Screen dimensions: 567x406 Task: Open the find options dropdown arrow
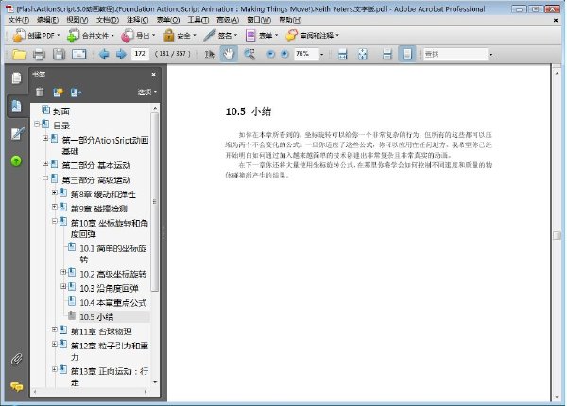pyautogui.click(x=491, y=55)
